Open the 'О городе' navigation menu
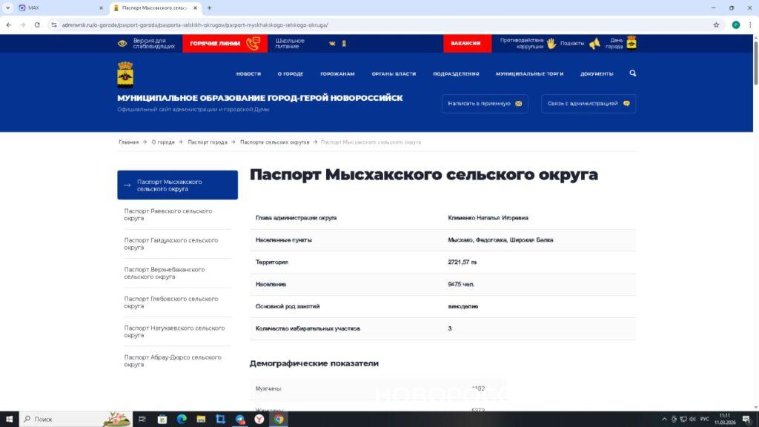This screenshot has width=759, height=427. (x=291, y=74)
